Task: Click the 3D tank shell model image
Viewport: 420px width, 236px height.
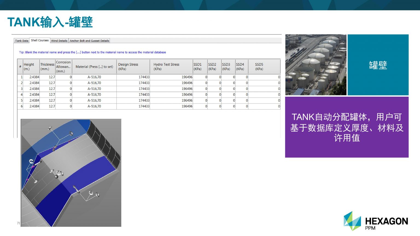Action: 71,173
